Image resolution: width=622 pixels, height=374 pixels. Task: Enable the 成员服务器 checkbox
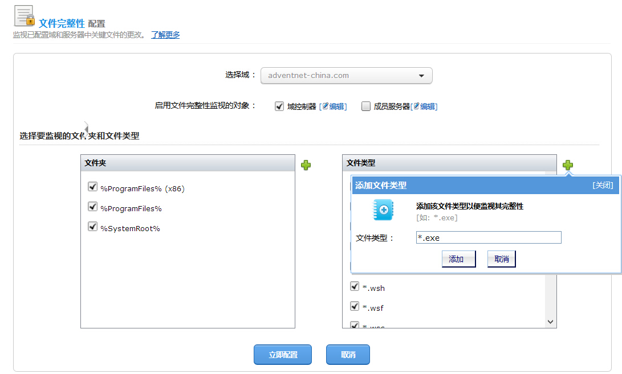[366, 106]
